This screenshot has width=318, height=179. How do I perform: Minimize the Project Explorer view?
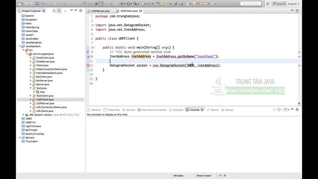click(x=76, y=10)
